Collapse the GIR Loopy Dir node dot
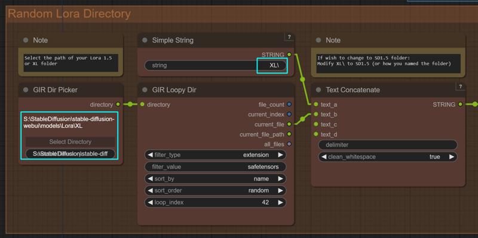Image resolution: width=478 pixels, height=238 pixels. tap(145, 90)
